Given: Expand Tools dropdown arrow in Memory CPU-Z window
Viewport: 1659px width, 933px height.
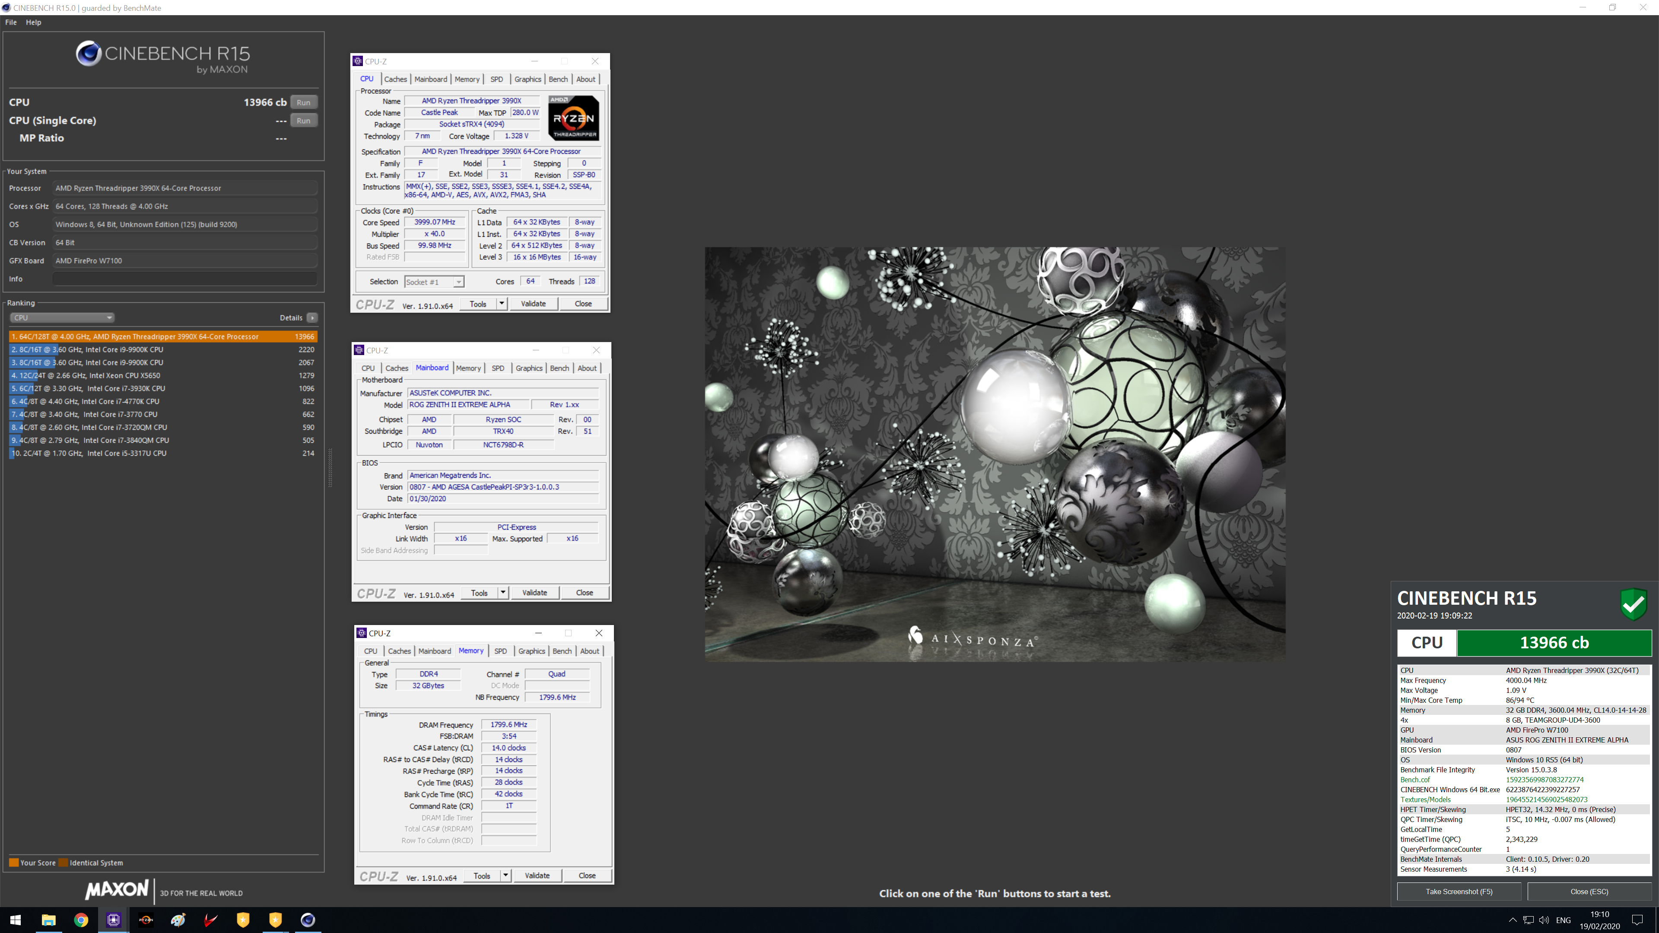Looking at the screenshot, I should pyautogui.click(x=505, y=876).
